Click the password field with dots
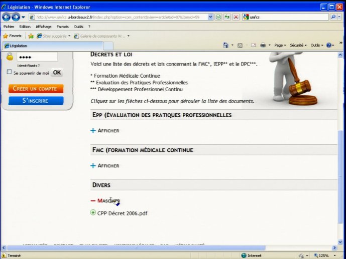 coord(37,57)
